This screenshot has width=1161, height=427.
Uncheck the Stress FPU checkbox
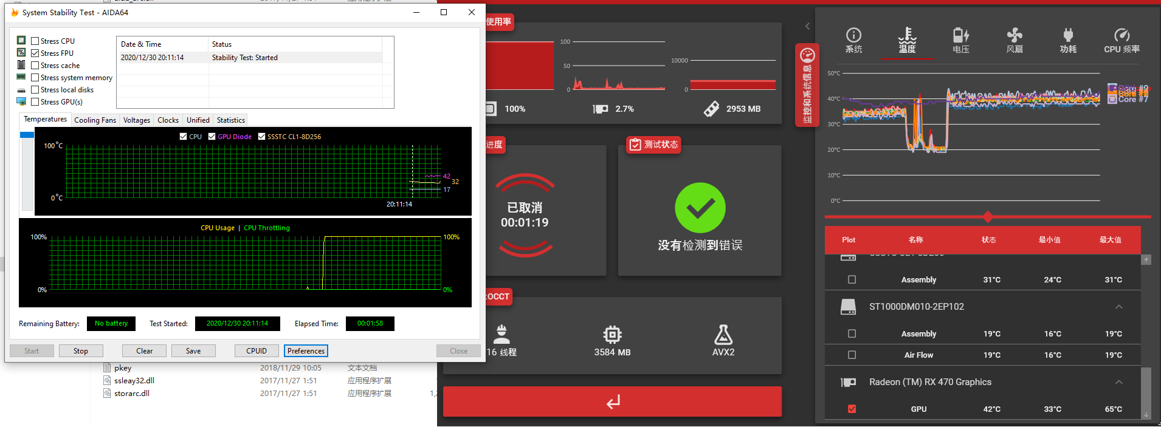click(x=35, y=53)
